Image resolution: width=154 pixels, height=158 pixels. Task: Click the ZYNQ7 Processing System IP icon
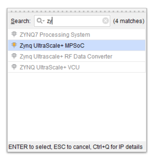14,34
